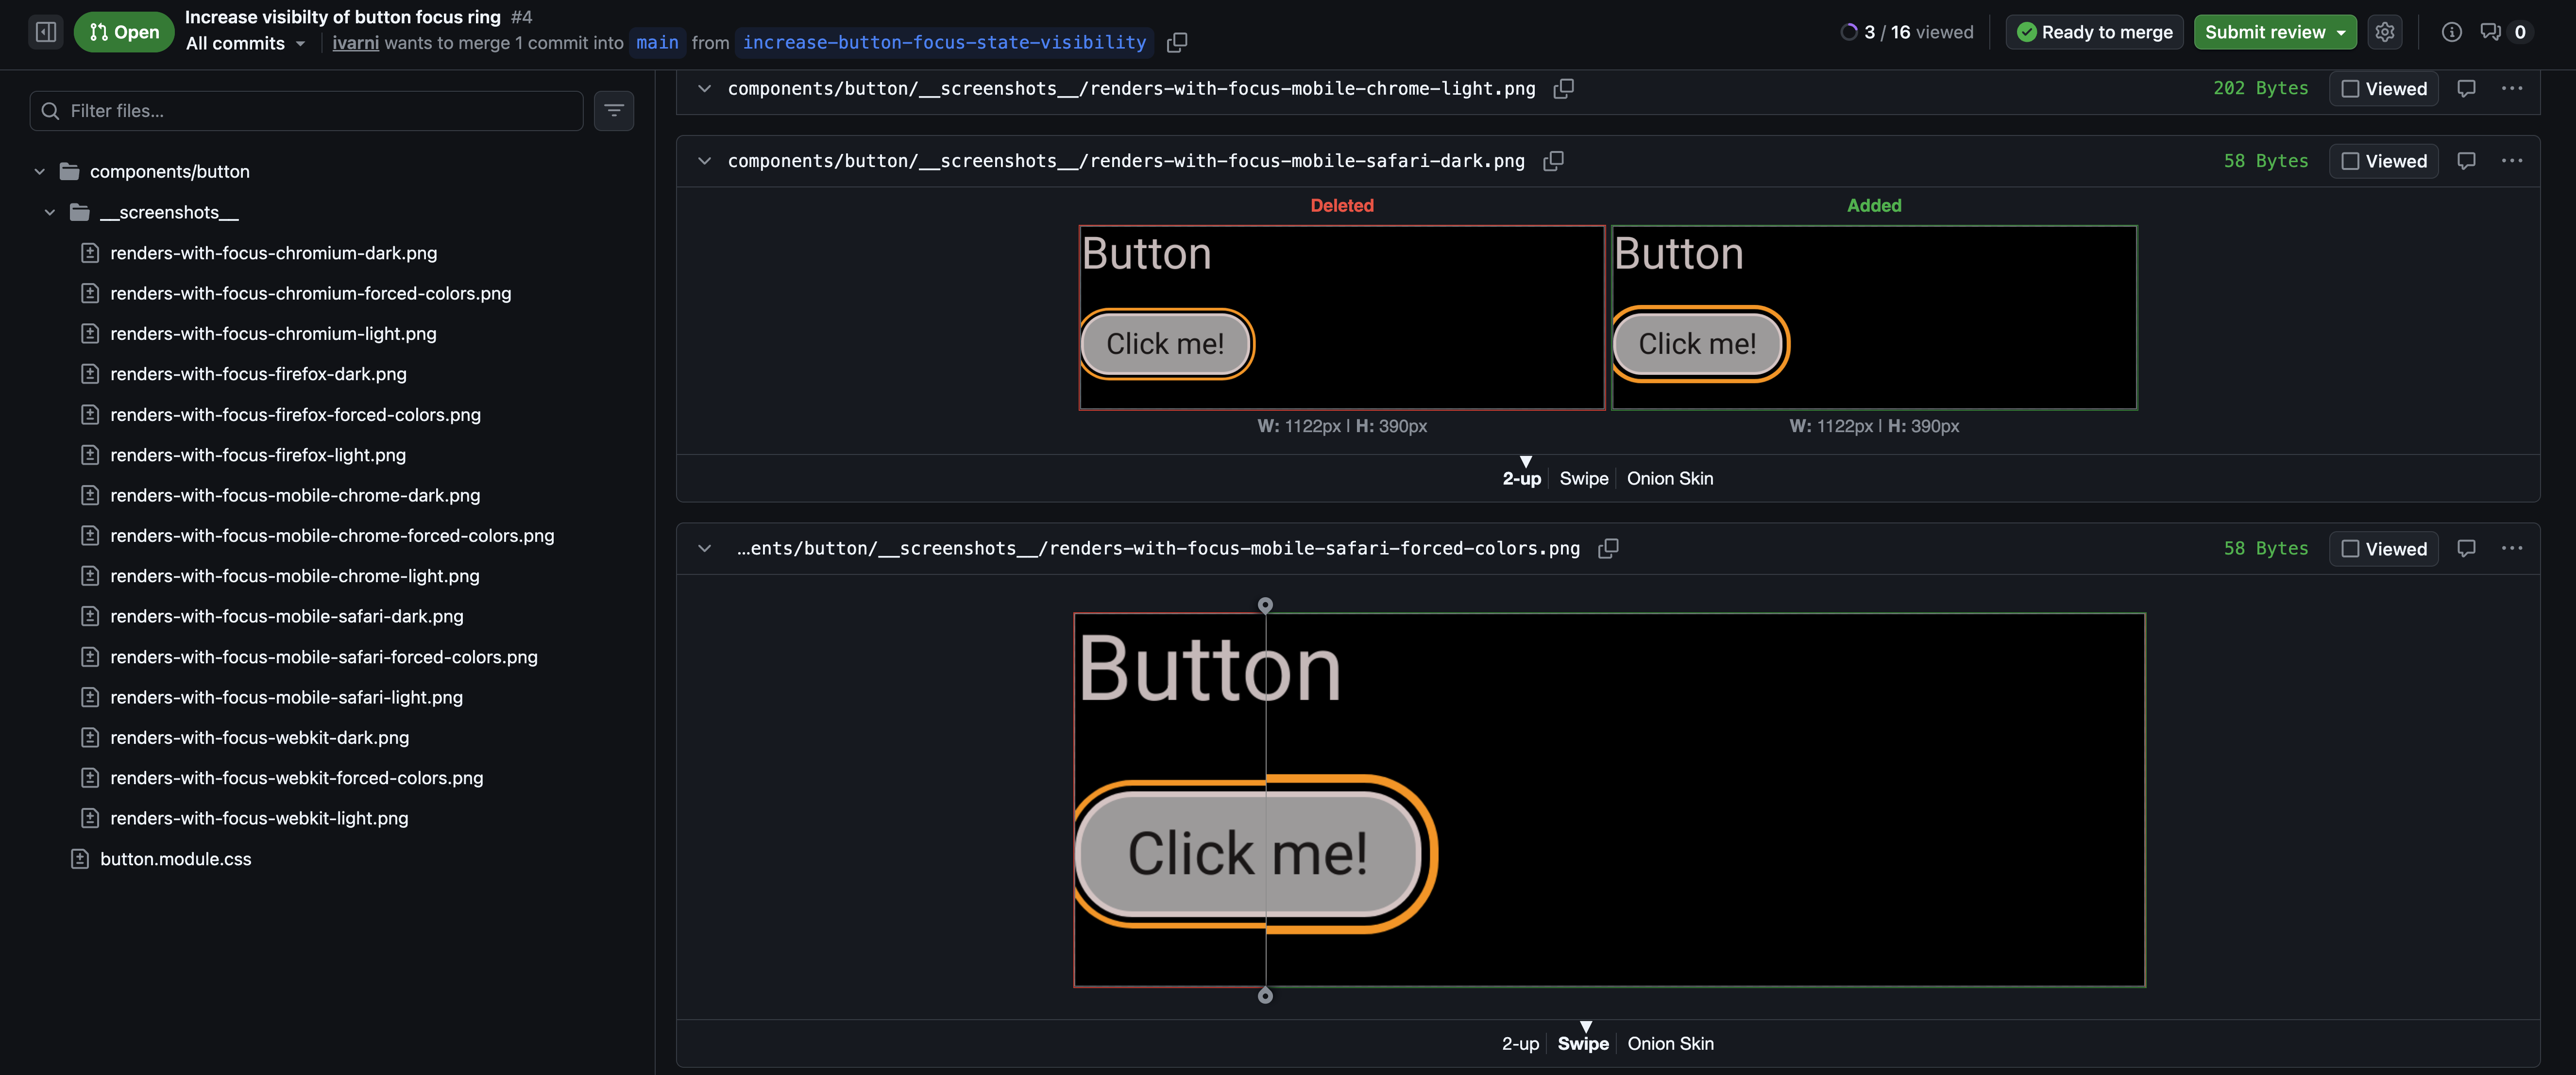This screenshot has width=2576, height=1075.
Task: Open increase-button-focus-state-visibility branch link
Action: (x=944, y=43)
